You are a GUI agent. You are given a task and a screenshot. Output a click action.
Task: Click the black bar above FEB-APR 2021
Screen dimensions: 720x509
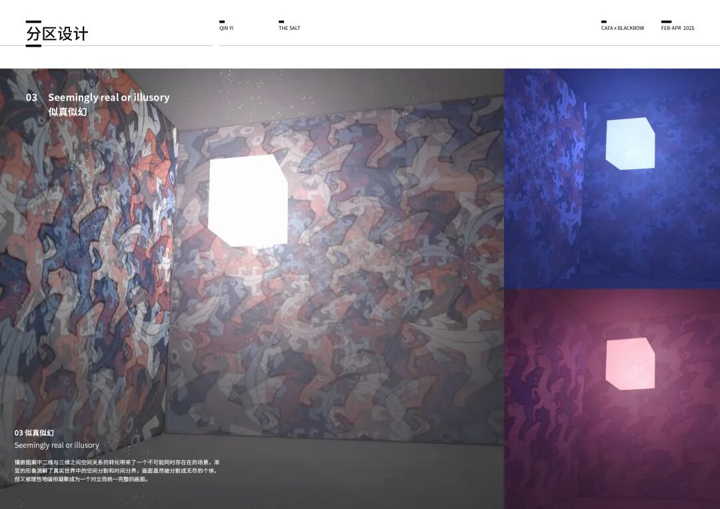[x=666, y=21]
